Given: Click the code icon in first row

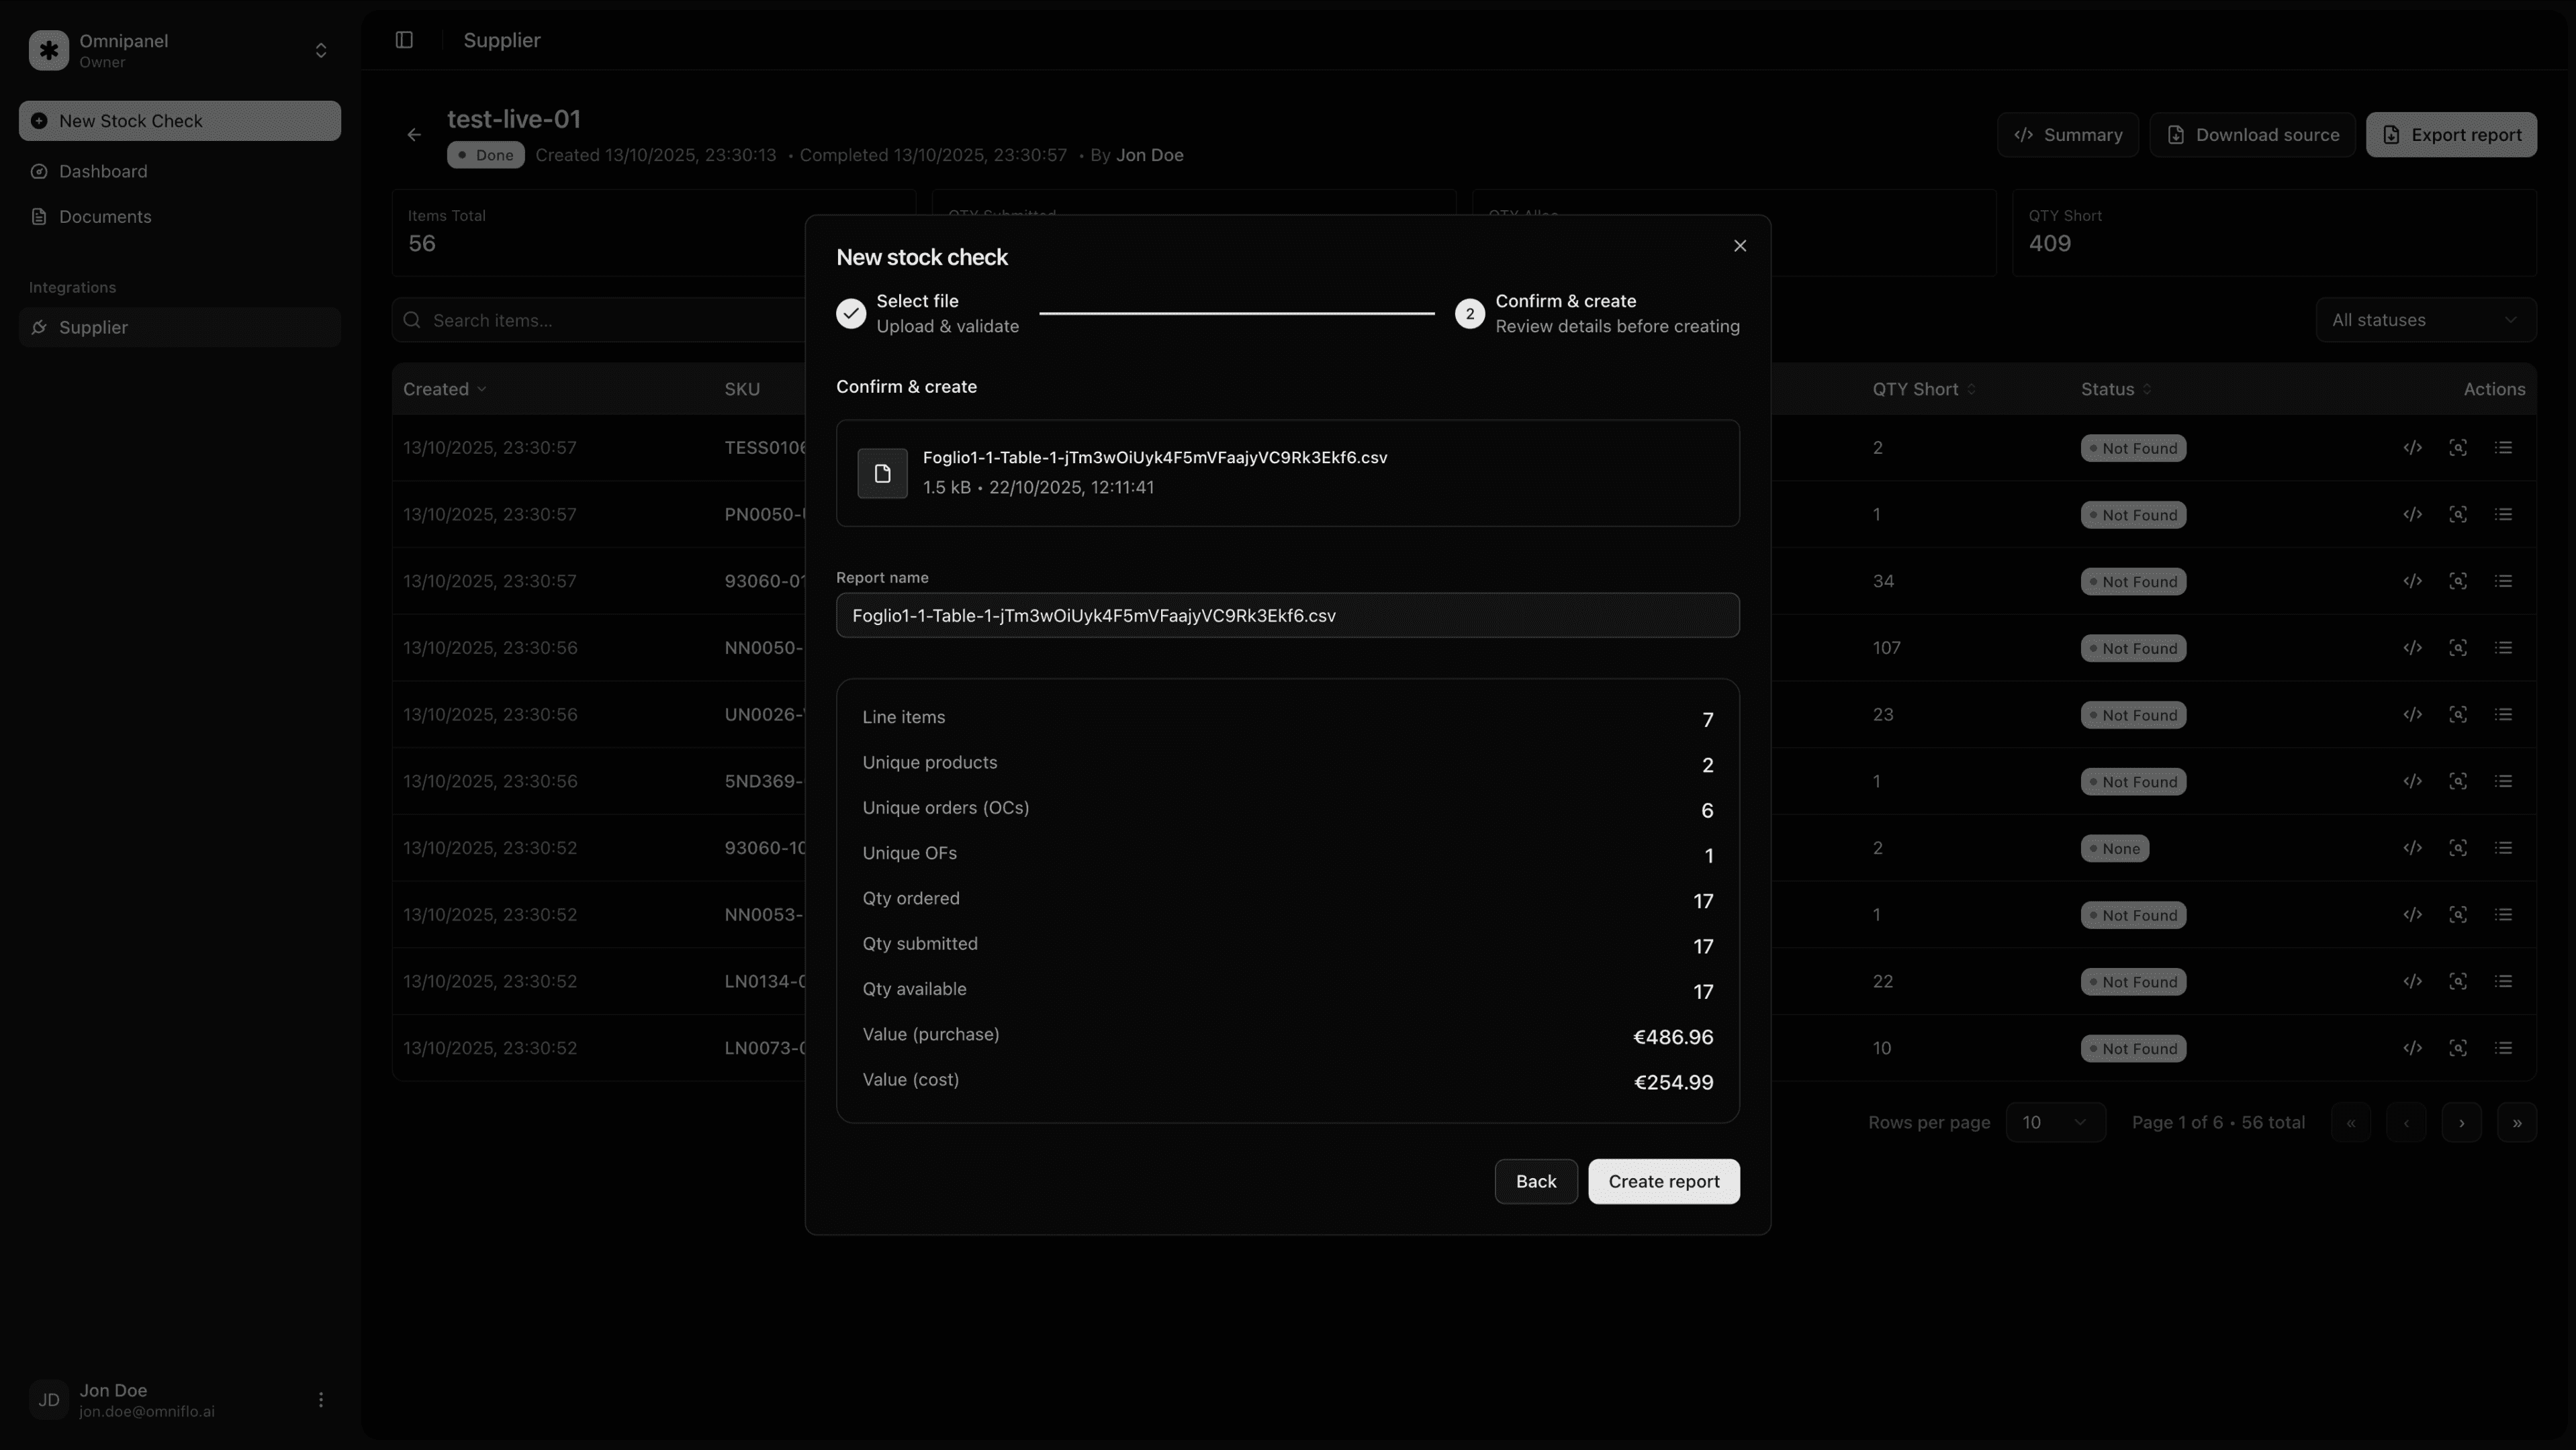Looking at the screenshot, I should [x=2412, y=448].
